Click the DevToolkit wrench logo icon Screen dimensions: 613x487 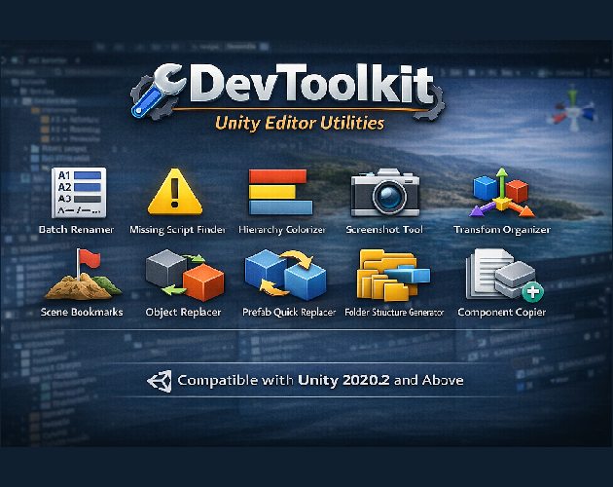pos(159,92)
